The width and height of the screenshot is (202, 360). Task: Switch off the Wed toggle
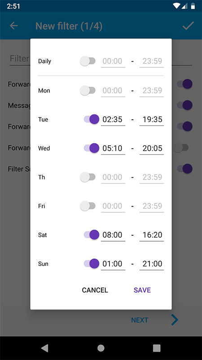(92, 148)
